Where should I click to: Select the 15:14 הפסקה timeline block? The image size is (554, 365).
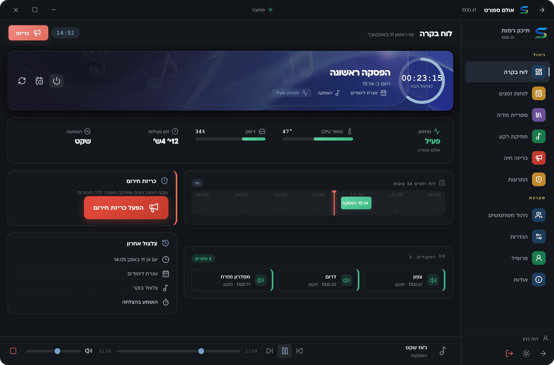[x=356, y=203]
